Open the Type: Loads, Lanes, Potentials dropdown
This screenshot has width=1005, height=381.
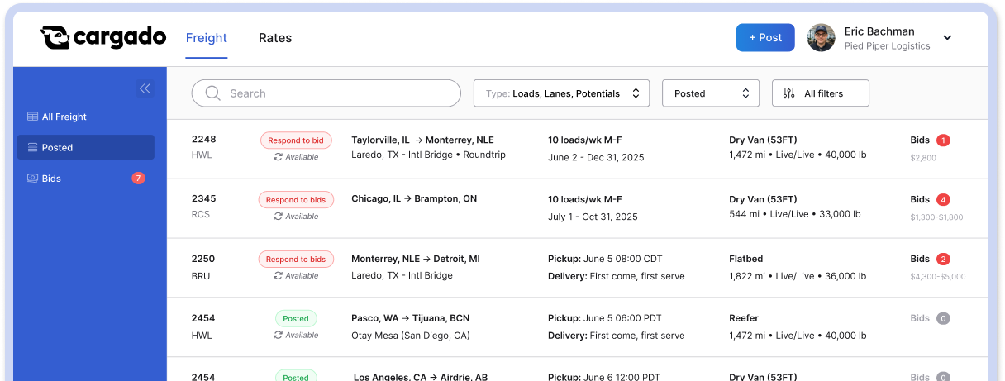[x=561, y=93]
